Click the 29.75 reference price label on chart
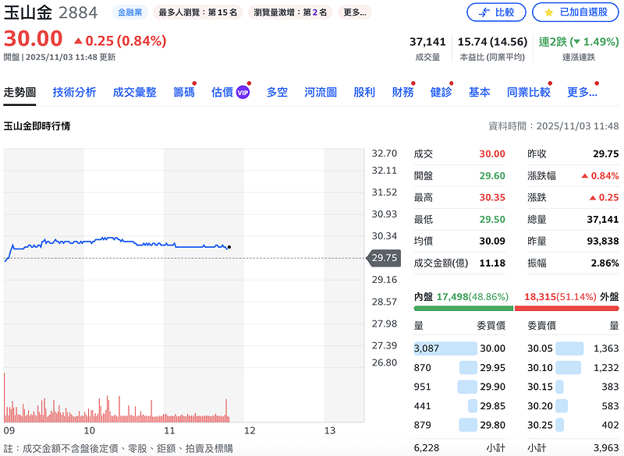The height and width of the screenshot is (456, 624). tap(384, 257)
